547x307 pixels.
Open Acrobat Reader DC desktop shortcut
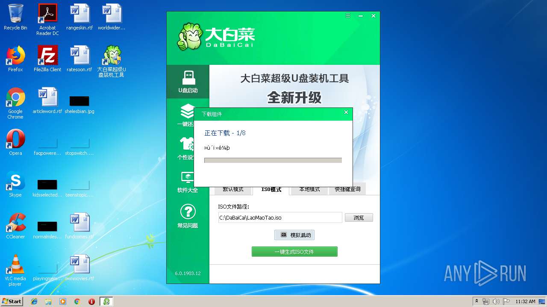pos(47,20)
